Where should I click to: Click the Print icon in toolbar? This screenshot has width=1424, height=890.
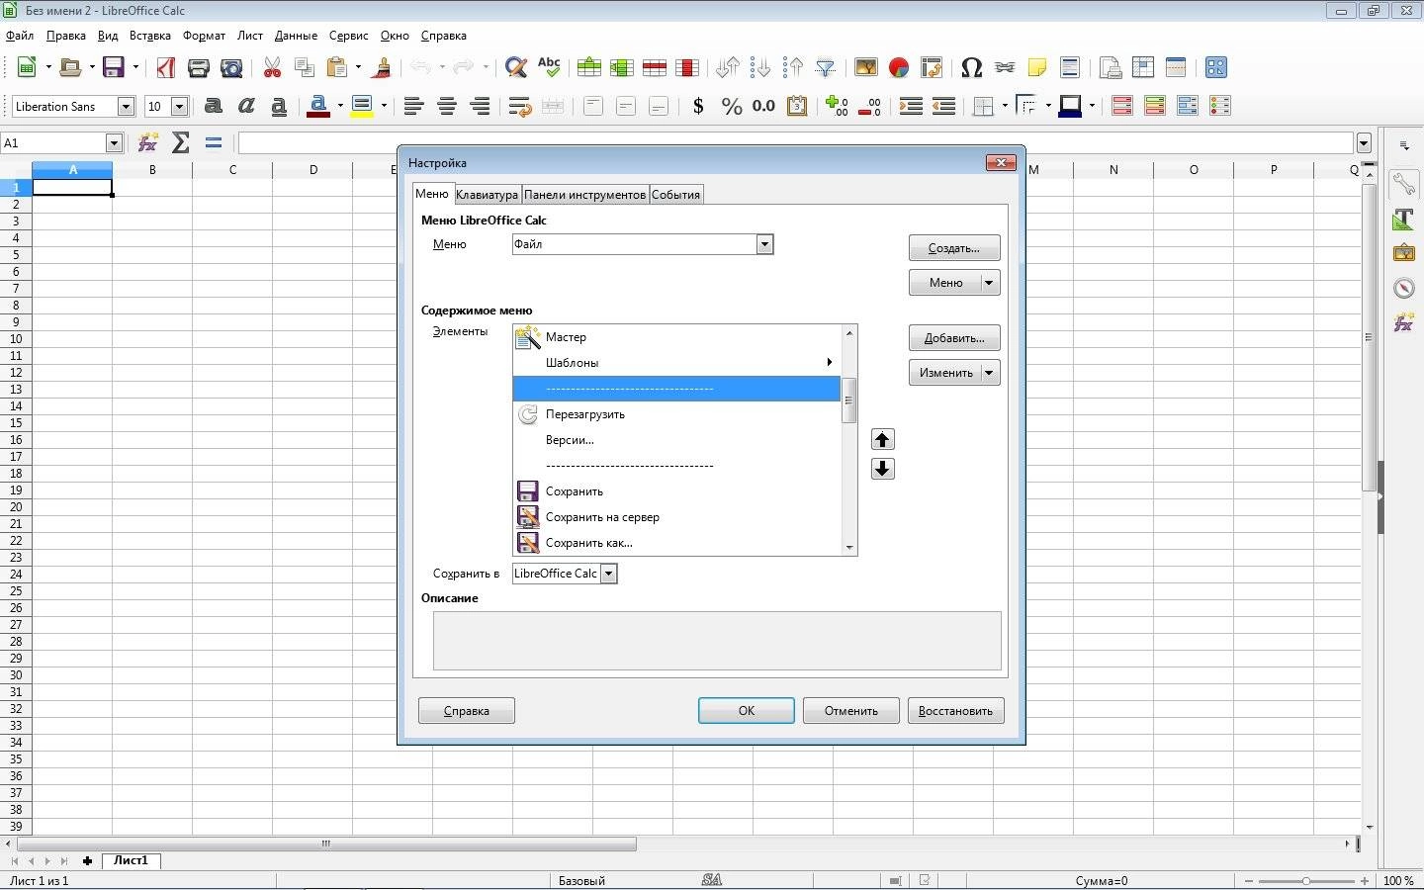point(199,67)
